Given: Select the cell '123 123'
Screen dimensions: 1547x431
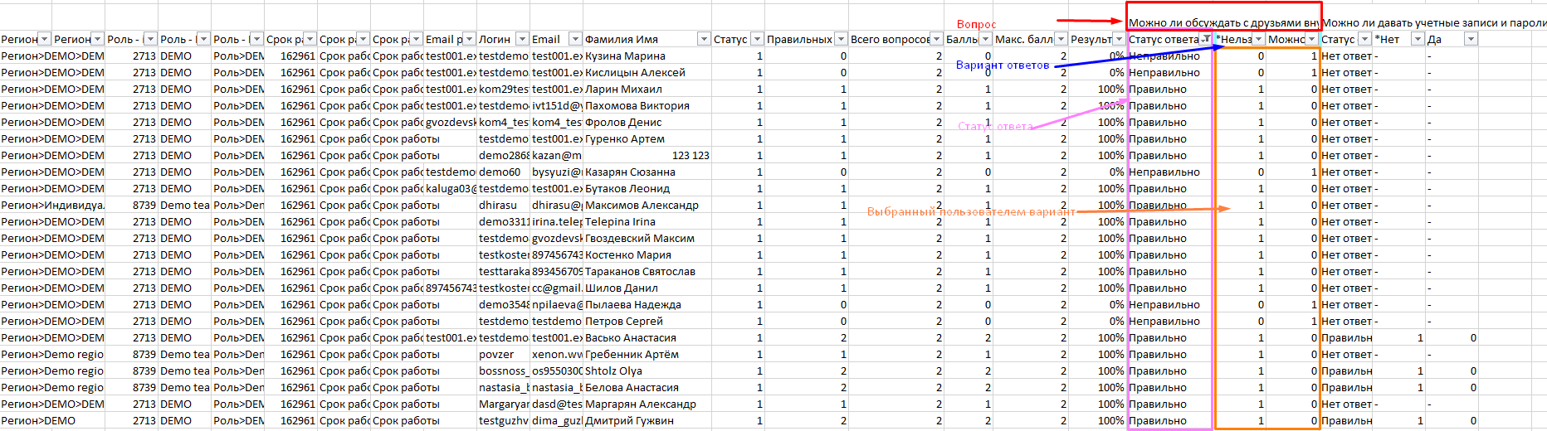Looking at the screenshot, I should pyautogui.click(x=647, y=155).
